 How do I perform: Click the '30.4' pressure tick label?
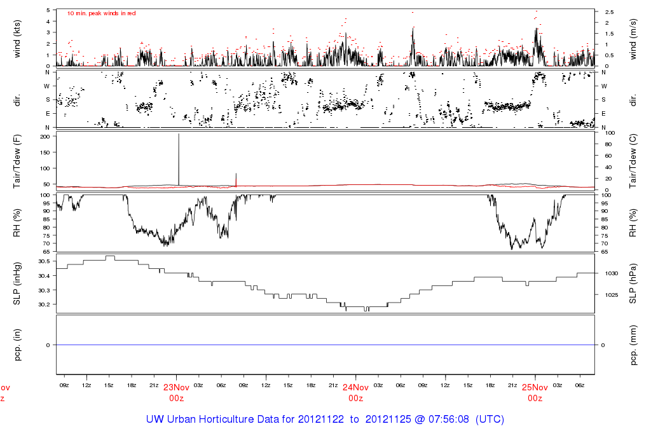[x=44, y=276]
